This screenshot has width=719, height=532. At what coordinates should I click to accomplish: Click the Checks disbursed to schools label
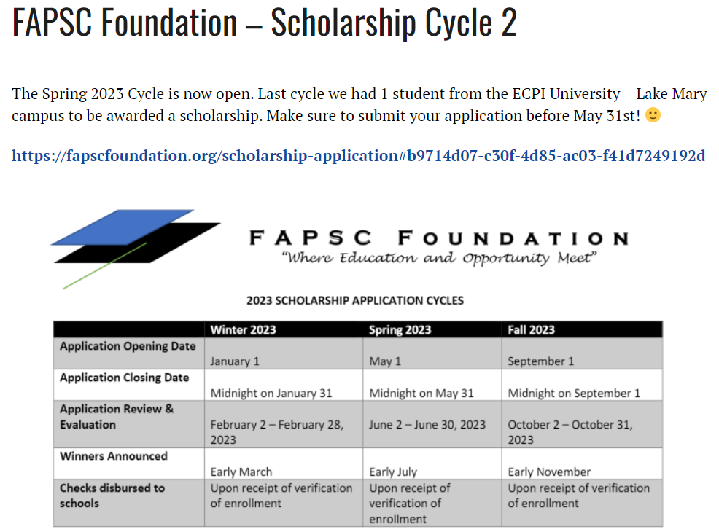112,496
